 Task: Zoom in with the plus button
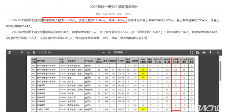tap(109, 53)
